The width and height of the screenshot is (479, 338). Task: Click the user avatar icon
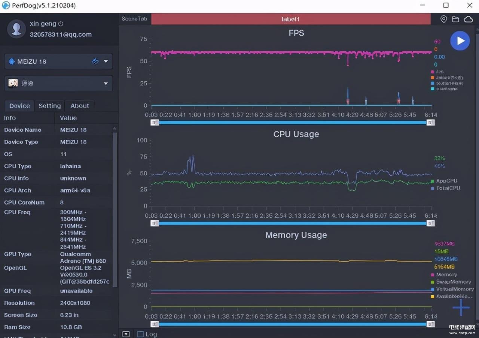point(16,29)
